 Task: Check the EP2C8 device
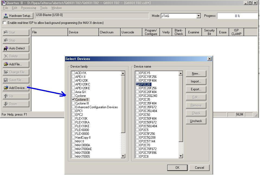pyautogui.click(x=137, y=156)
